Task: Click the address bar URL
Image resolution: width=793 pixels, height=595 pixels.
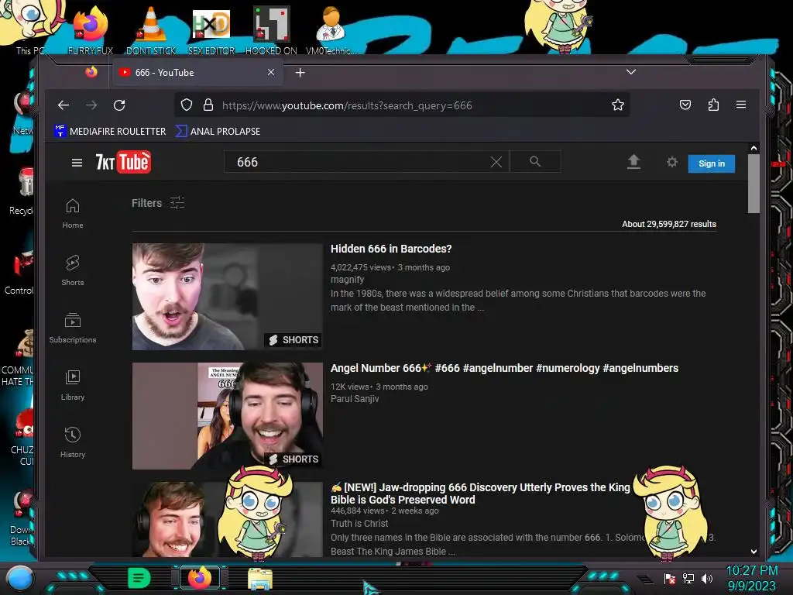Action: 347,105
